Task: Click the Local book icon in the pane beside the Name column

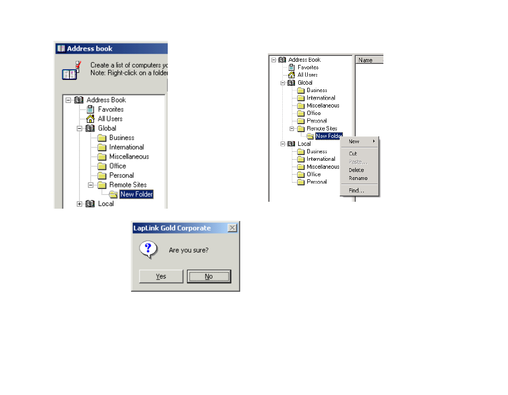Action: click(x=292, y=144)
